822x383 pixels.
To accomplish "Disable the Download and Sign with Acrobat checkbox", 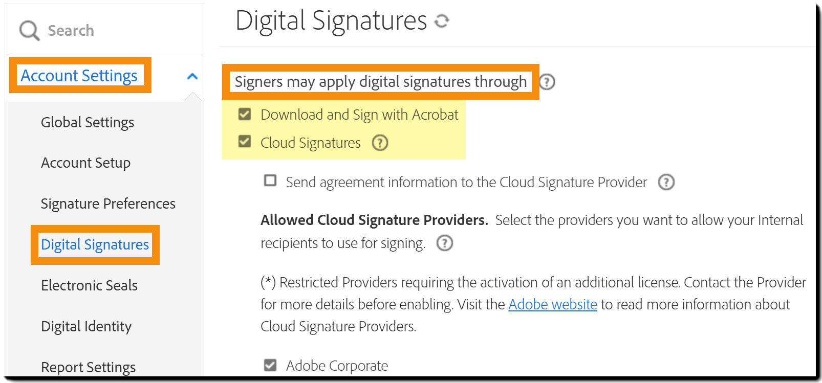I will coord(244,115).
